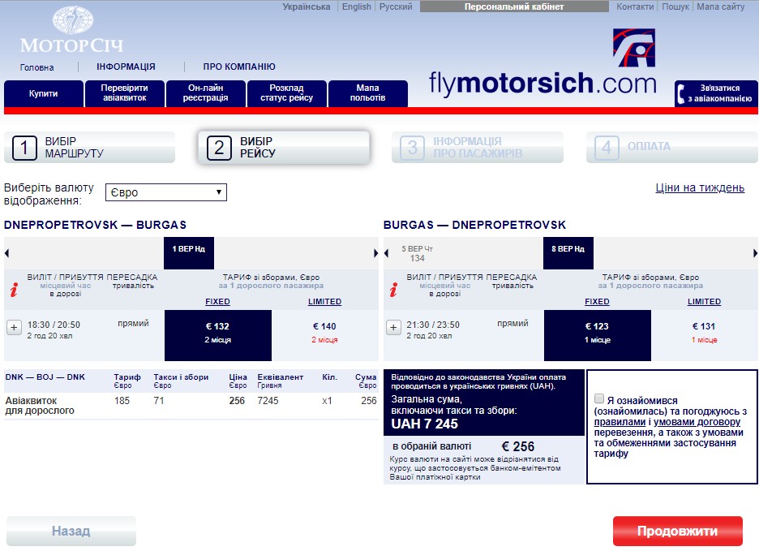759x551 pixels.
Task: Open FIXED fare info for return flight
Action: pos(597,301)
